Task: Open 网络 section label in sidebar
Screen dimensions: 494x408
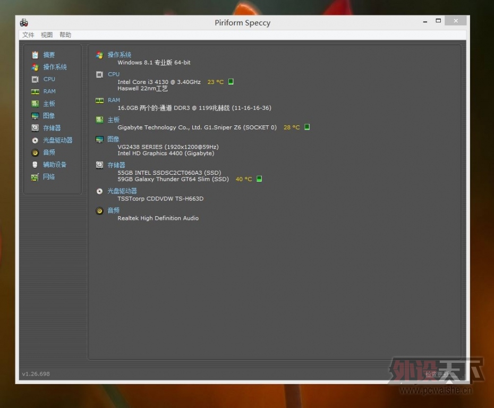Action: click(x=49, y=177)
